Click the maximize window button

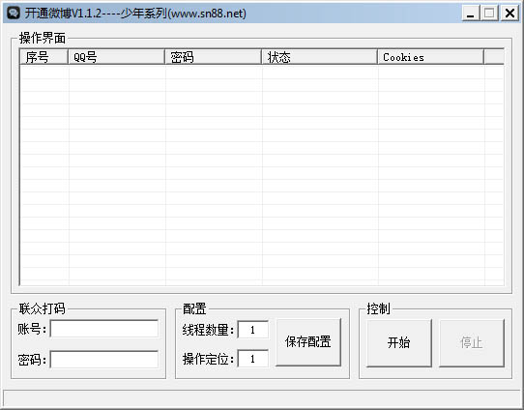[x=489, y=13]
